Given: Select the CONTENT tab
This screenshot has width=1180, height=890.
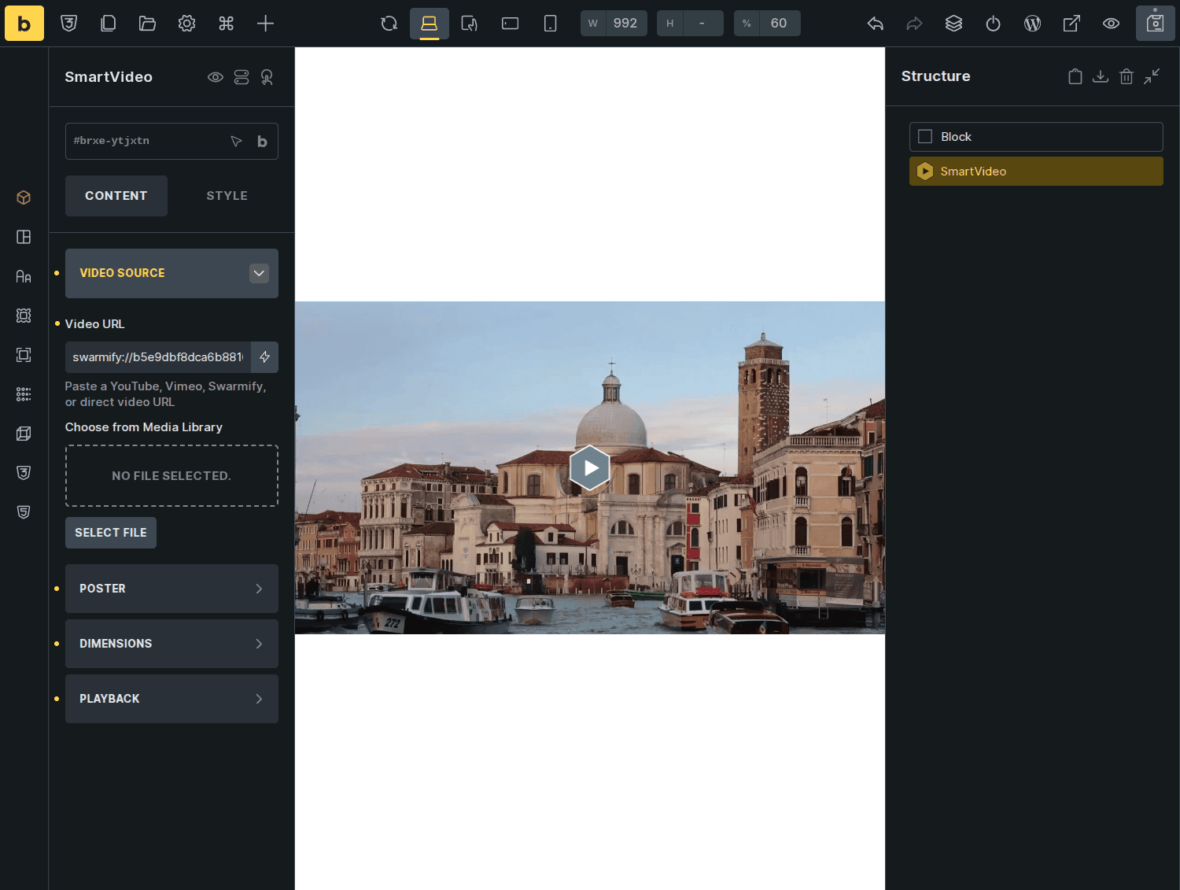Looking at the screenshot, I should (116, 196).
